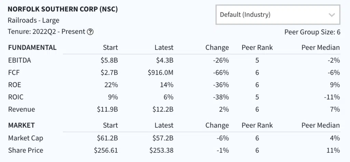Click the Market Latest column header
This screenshot has width=350, height=162.
point(164,125)
